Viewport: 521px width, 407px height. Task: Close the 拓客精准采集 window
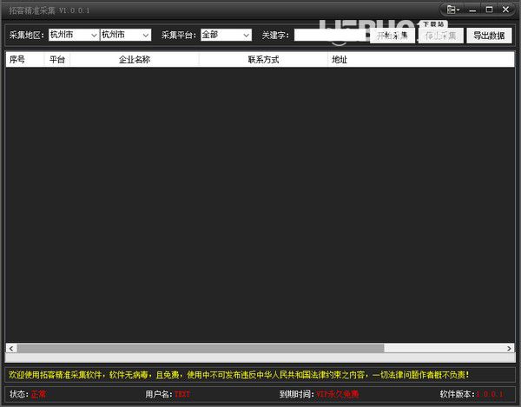(x=505, y=10)
